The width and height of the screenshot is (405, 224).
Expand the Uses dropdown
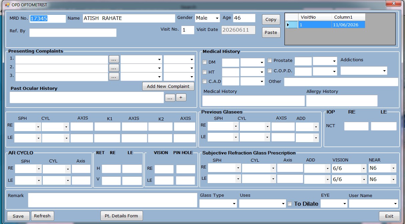click(x=262, y=203)
